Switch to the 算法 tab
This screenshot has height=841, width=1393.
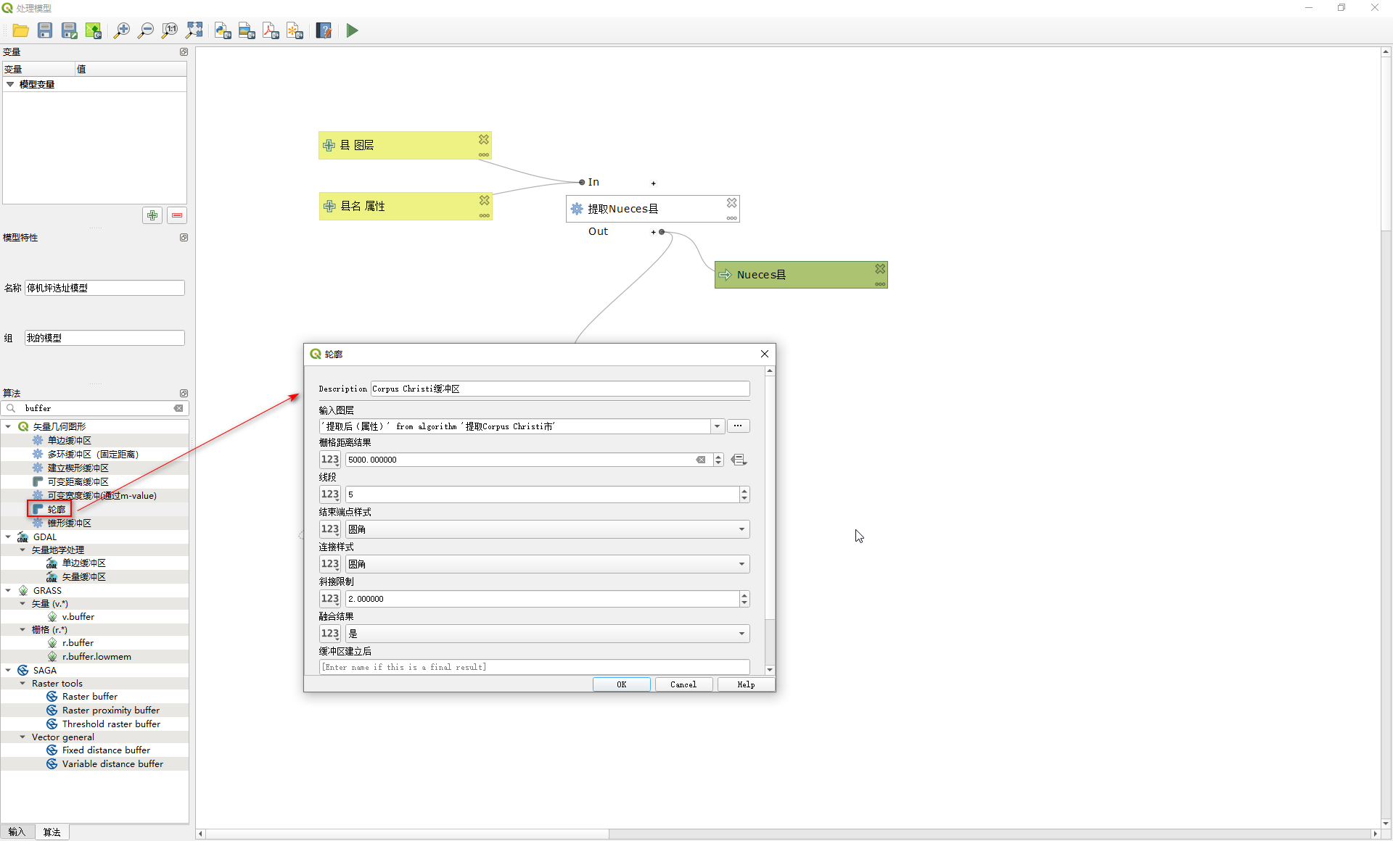(x=52, y=832)
